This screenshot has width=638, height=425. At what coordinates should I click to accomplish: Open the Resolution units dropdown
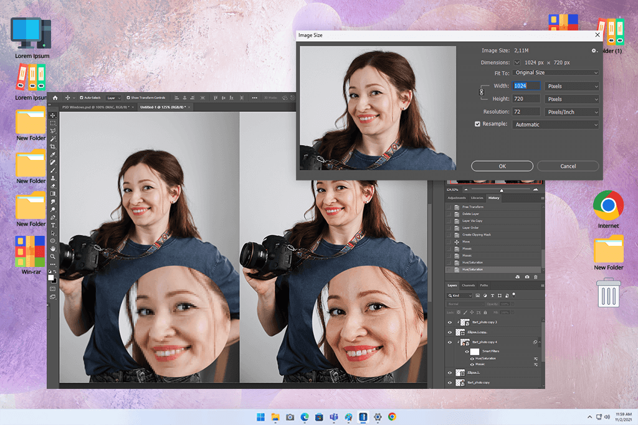(x=572, y=112)
